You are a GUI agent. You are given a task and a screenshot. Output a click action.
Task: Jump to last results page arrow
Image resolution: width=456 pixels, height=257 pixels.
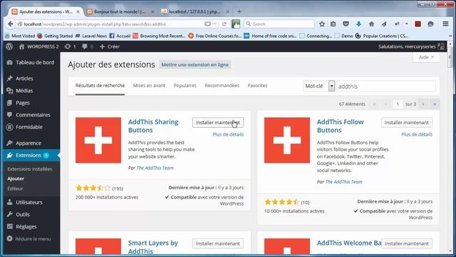point(435,104)
